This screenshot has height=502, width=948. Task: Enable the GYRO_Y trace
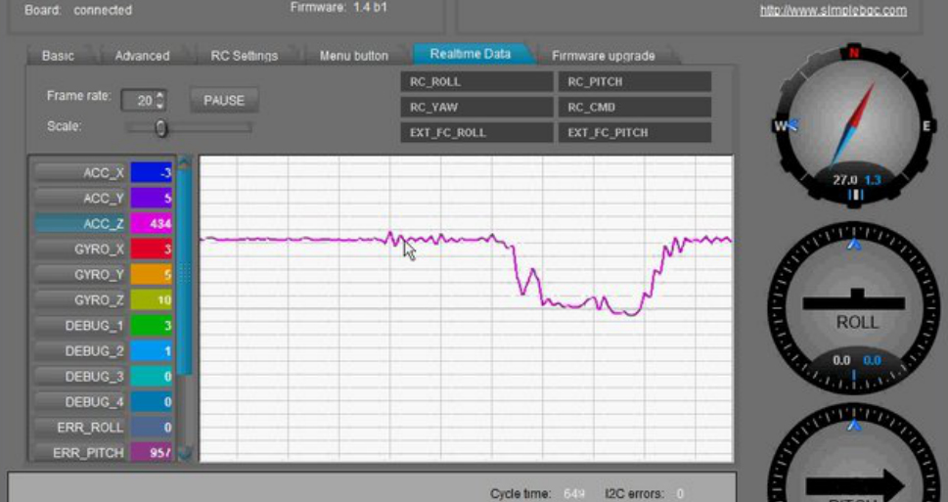80,275
